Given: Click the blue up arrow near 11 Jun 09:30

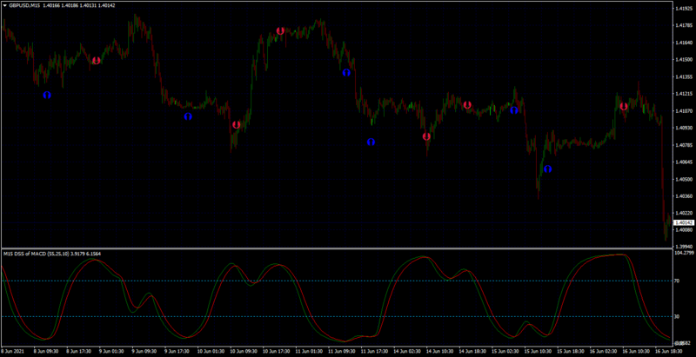Looking at the screenshot, I should tap(346, 73).
